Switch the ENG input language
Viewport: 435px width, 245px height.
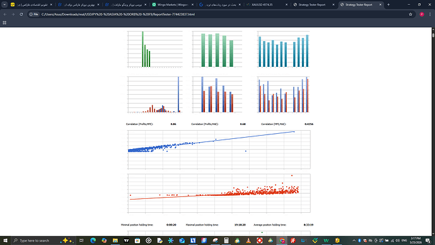(404, 241)
